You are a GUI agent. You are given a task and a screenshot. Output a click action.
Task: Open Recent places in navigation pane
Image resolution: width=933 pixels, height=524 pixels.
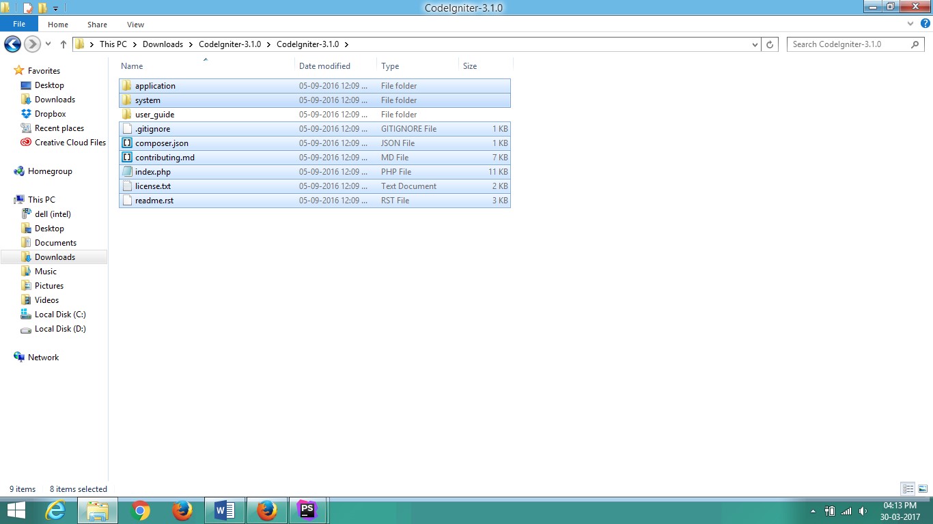[x=59, y=128]
